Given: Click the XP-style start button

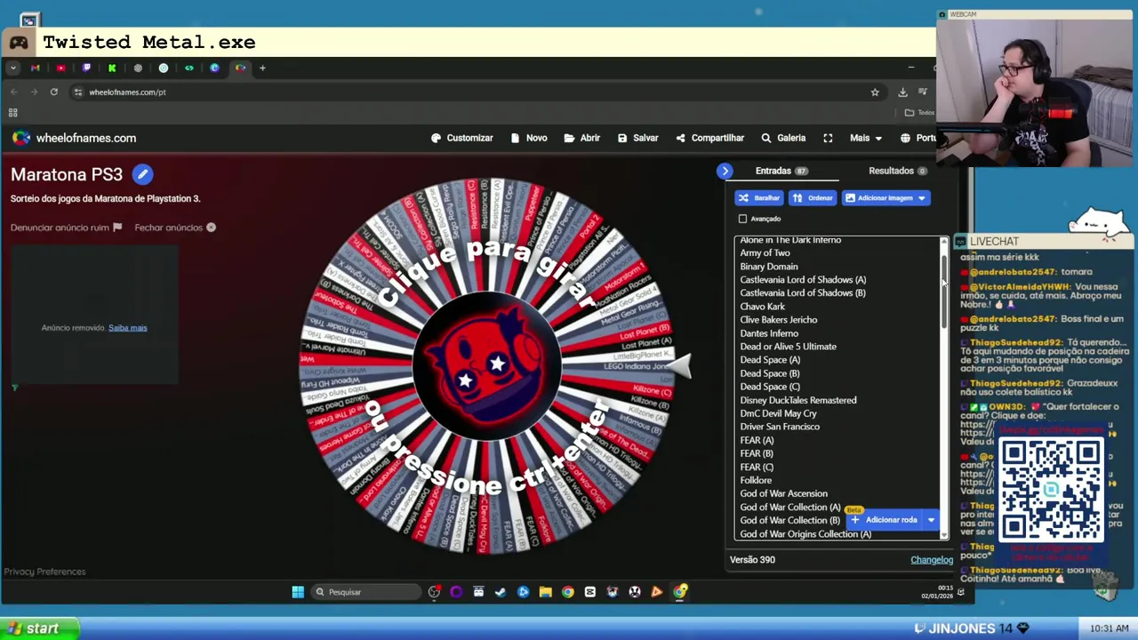Looking at the screenshot, I should point(39,628).
